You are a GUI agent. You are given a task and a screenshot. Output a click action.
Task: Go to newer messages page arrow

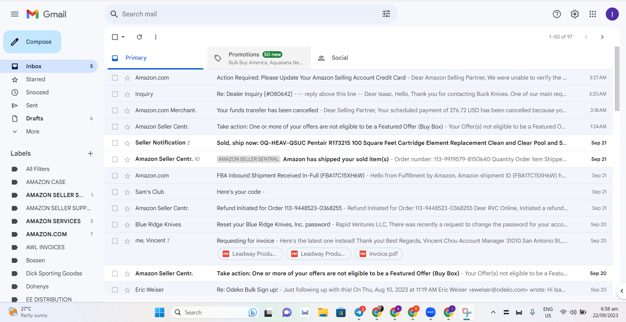(x=586, y=37)
